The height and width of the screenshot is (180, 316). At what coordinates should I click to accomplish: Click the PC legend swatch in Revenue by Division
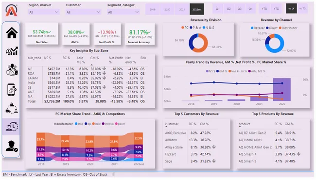point(182,28)
